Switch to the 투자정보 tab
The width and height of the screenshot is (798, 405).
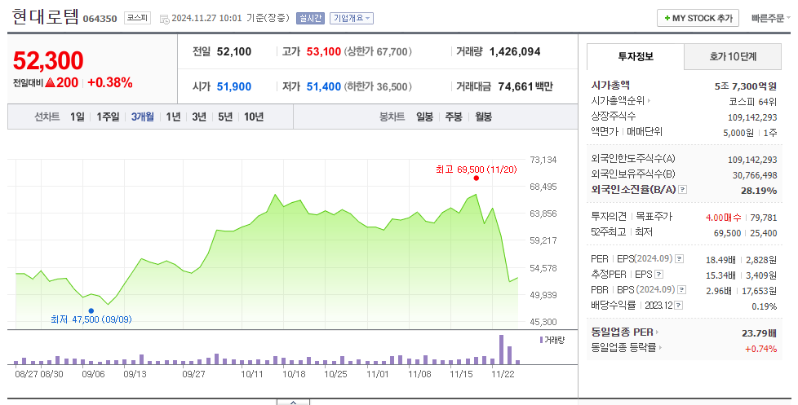click(635, 56)
